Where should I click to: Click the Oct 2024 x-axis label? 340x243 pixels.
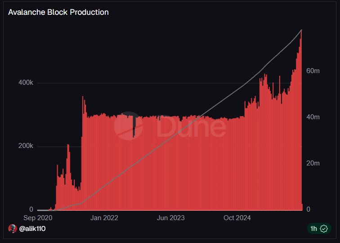[x=237, y=218]
